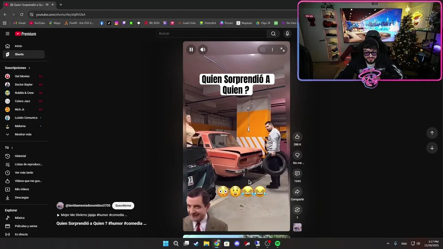Click the channel avatar beside the handle

(x=60, y=206)
